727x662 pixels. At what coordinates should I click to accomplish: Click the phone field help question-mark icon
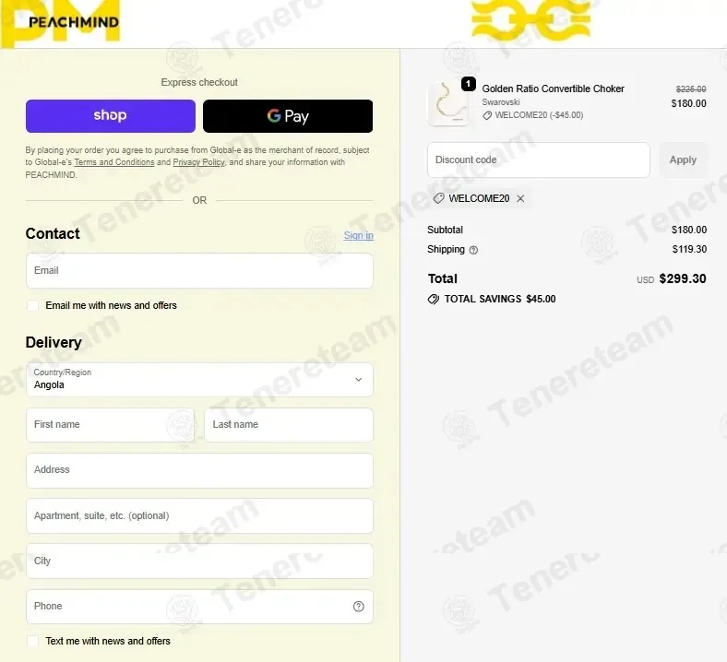click(358, 607)
